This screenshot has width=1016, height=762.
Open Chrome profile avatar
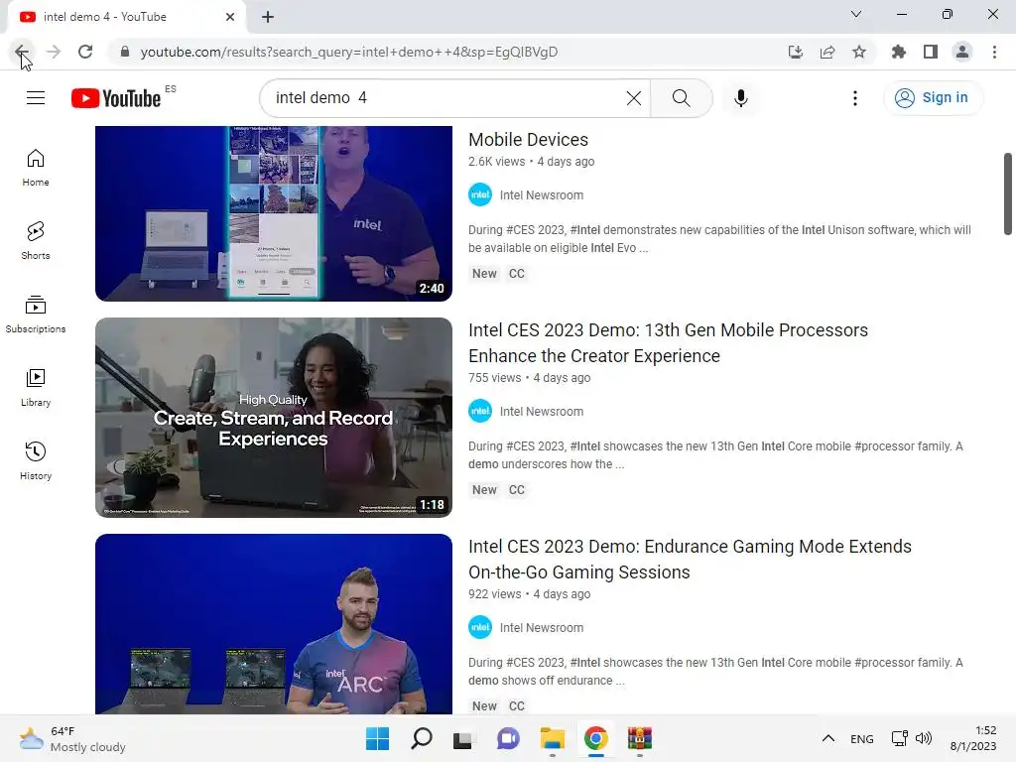point(962,52)
